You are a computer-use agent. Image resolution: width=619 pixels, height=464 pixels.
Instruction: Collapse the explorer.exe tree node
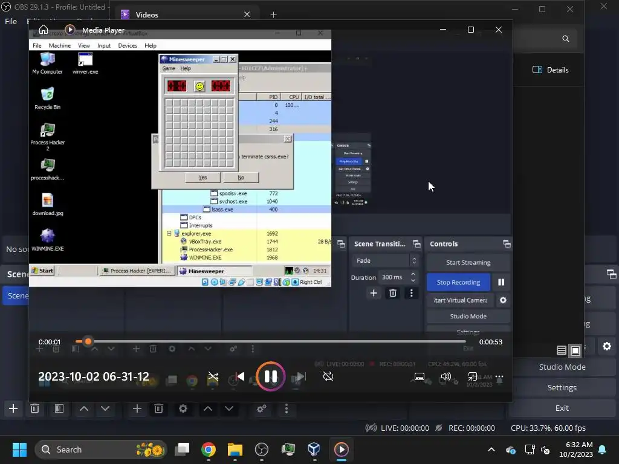169,234
